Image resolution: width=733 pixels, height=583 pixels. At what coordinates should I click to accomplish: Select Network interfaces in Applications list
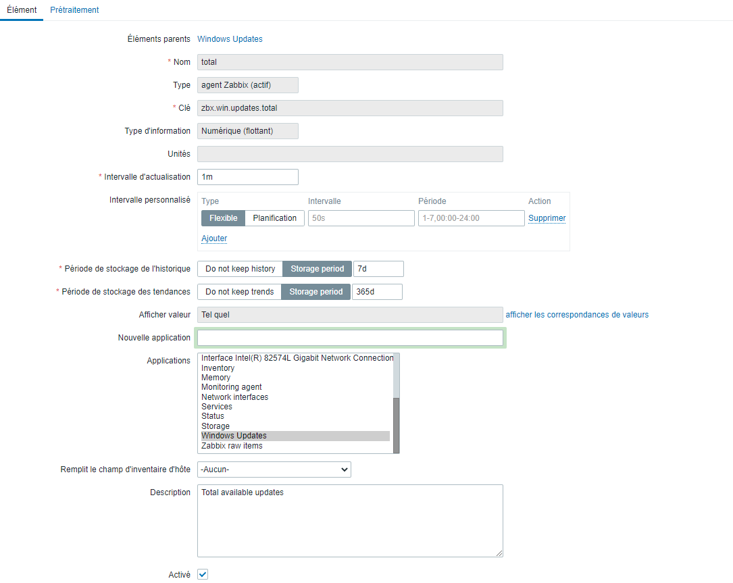234,397
